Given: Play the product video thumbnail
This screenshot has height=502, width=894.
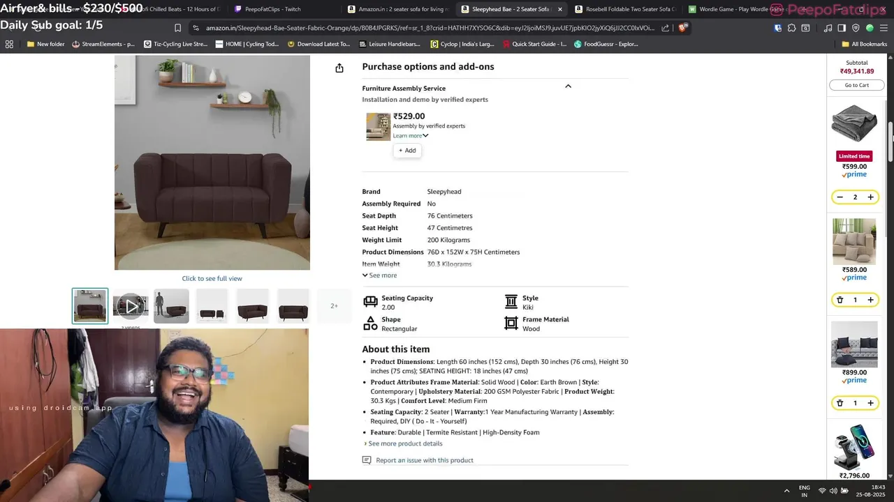Looking at the screenshot, I should pyautogui.click(x=131, y=306).
